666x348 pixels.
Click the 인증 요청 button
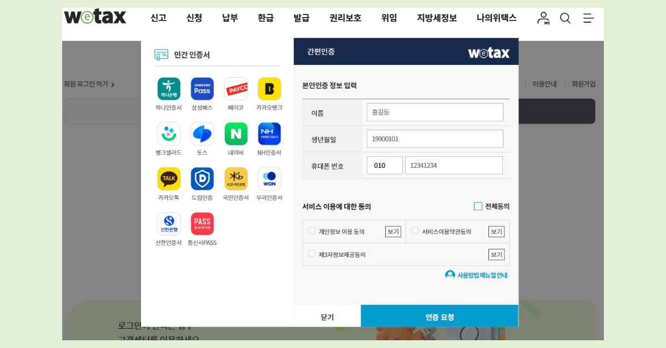pos(440,316)
